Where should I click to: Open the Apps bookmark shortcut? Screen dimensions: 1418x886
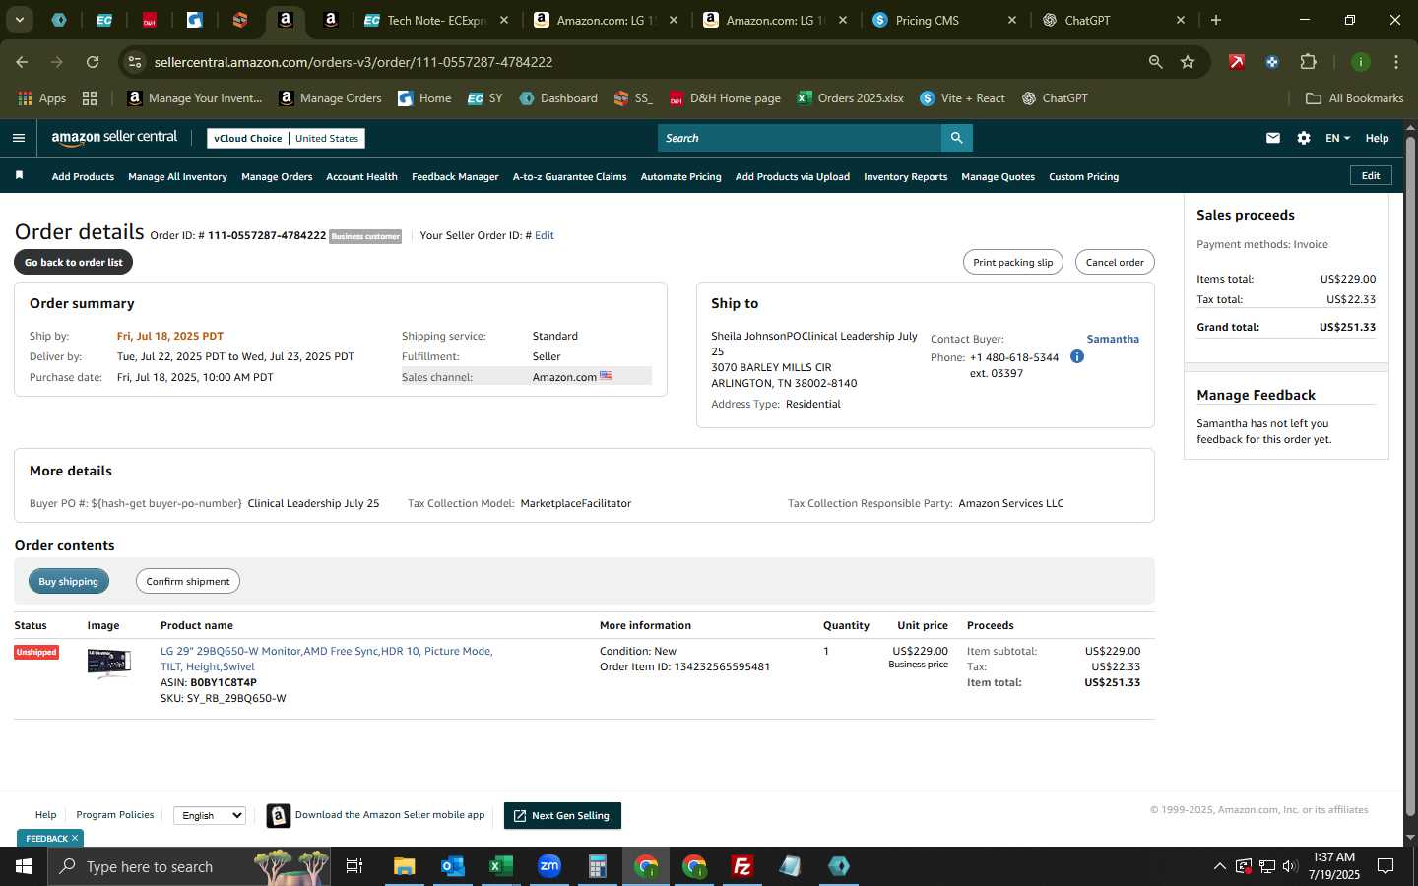[x=41, y=98]
